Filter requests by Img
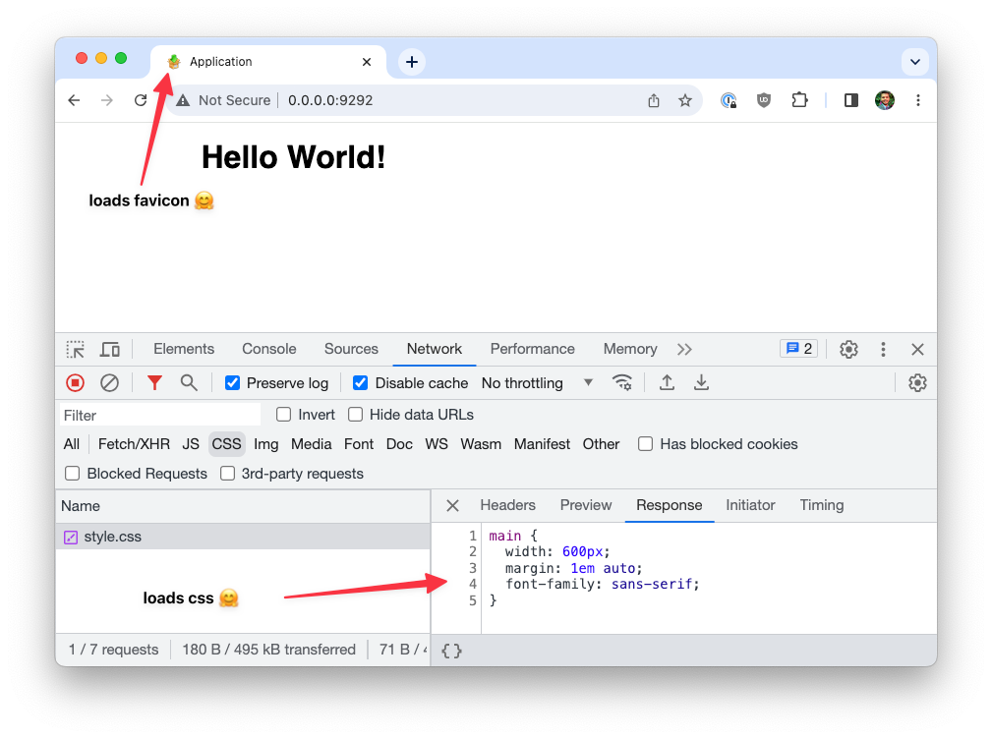 point(265,444)
